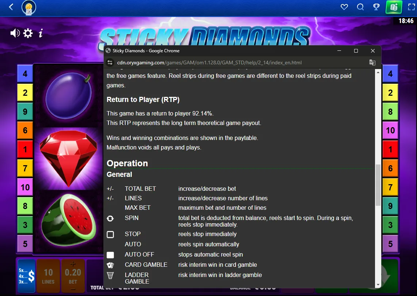Click the plum symbol on the reel
417x296 pixels.
tap(69, 96)
